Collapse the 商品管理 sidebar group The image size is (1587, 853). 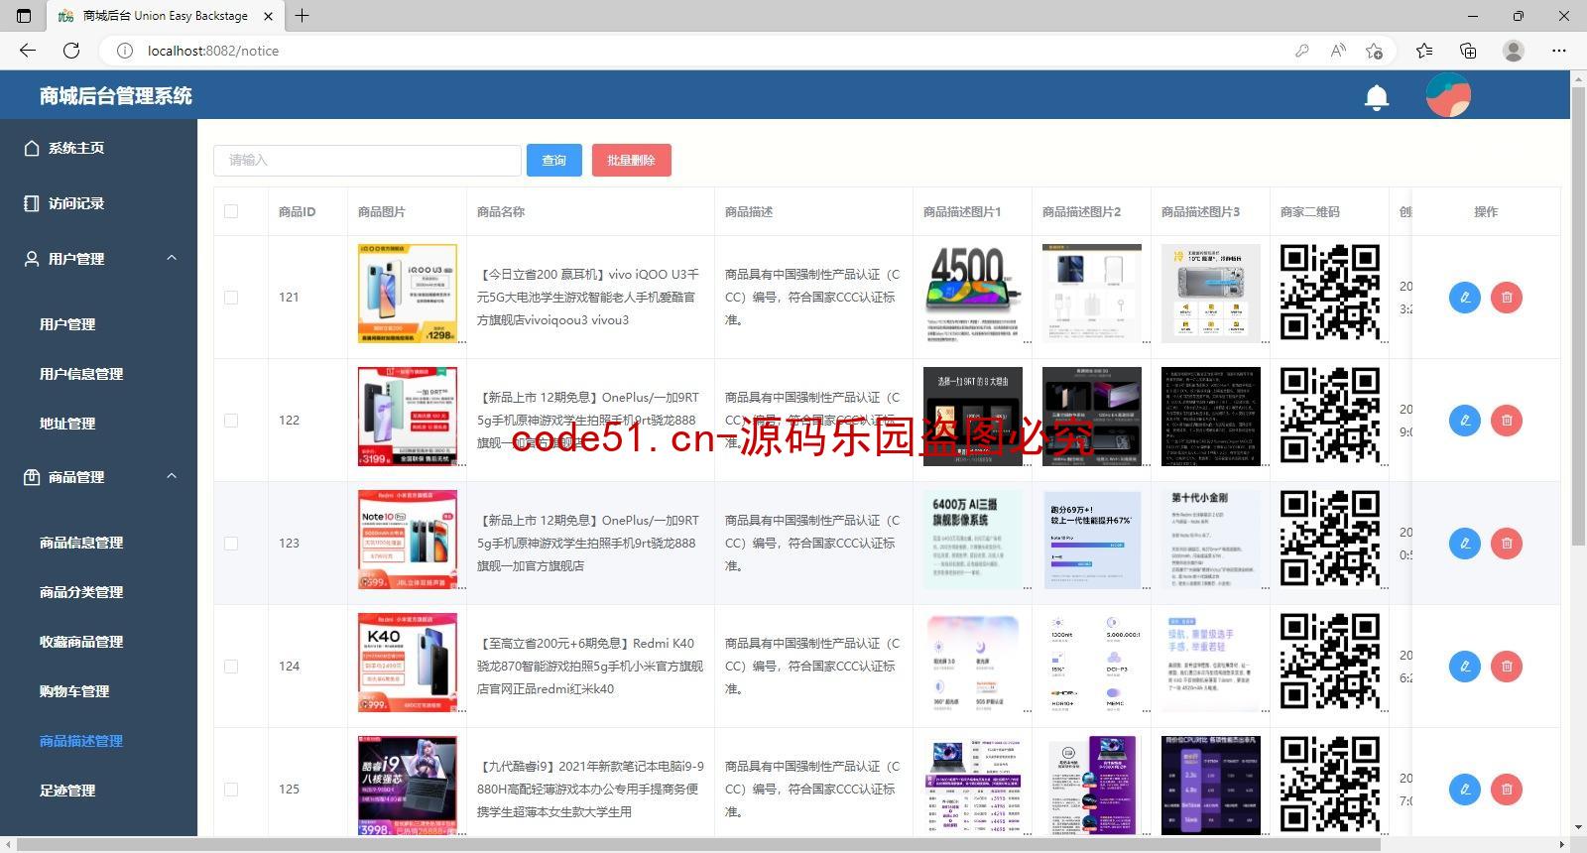point(99,477)
